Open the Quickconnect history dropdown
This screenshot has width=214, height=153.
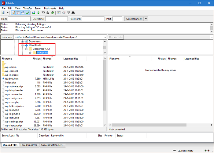(x=146, y=19)
